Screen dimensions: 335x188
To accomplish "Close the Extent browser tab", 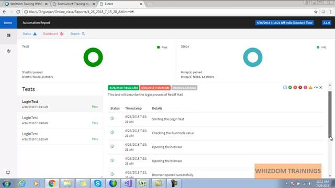I will pos(141,4).
